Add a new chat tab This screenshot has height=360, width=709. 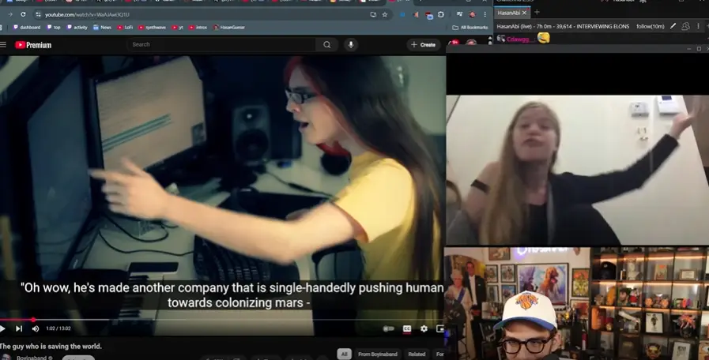537,13
